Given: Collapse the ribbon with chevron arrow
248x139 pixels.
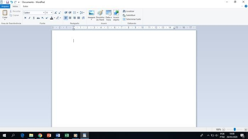Looking at the screenshot, I should (x=242, y=6).
